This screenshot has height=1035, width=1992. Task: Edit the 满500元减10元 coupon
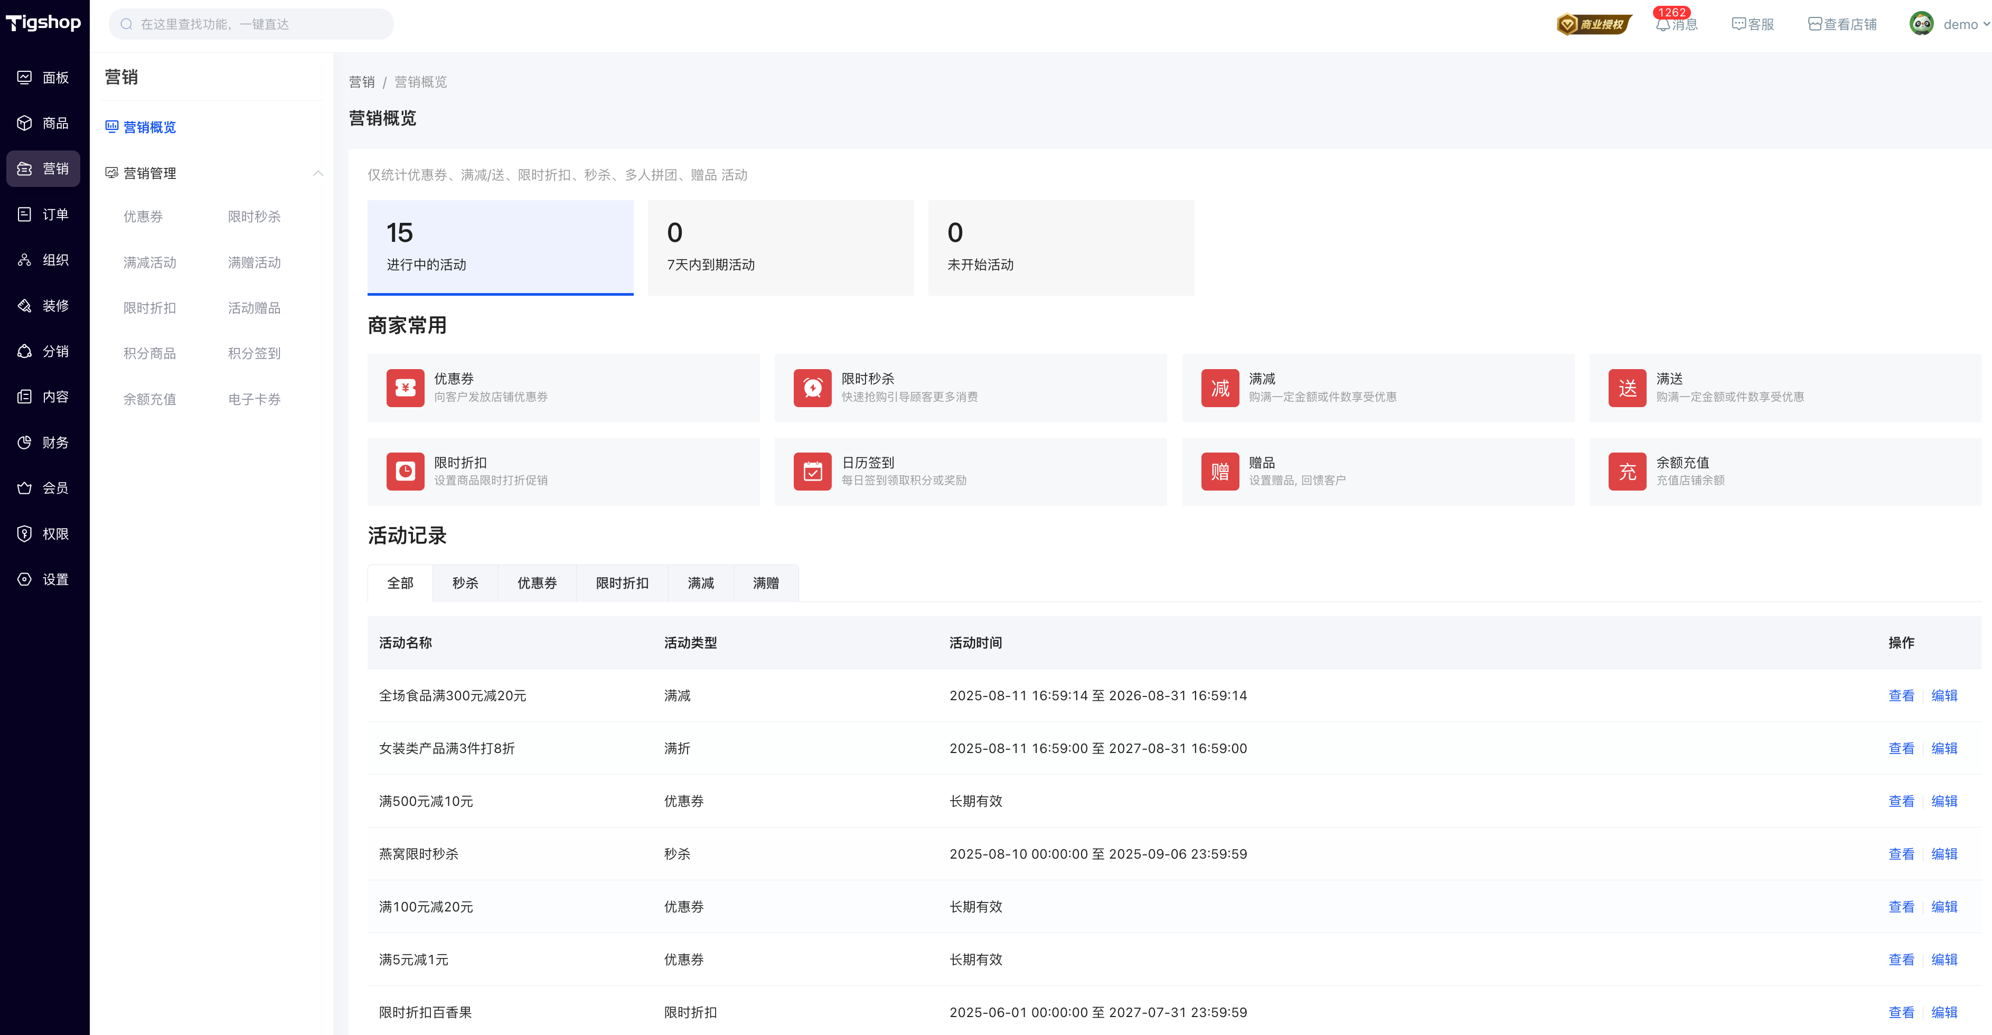pos(1944,801)
